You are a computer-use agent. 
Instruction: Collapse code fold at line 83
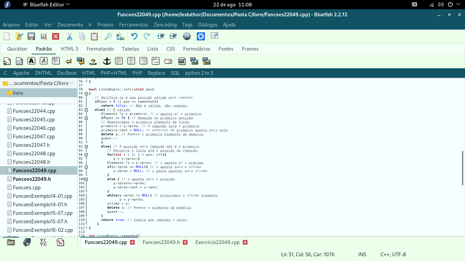click(x=86, y=110)
